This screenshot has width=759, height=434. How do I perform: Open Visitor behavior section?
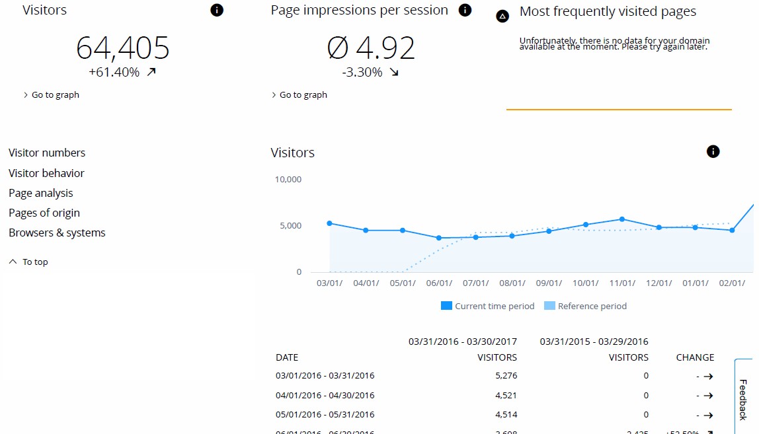pyautogui.click(x=46, y=173)
